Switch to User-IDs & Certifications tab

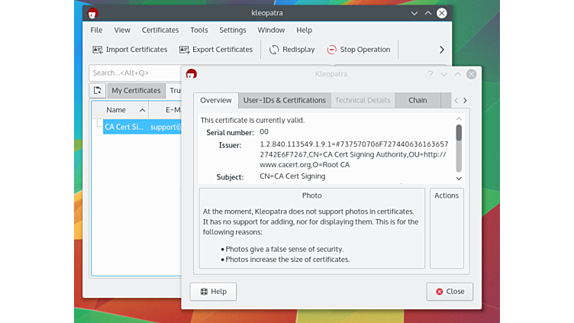284,100
